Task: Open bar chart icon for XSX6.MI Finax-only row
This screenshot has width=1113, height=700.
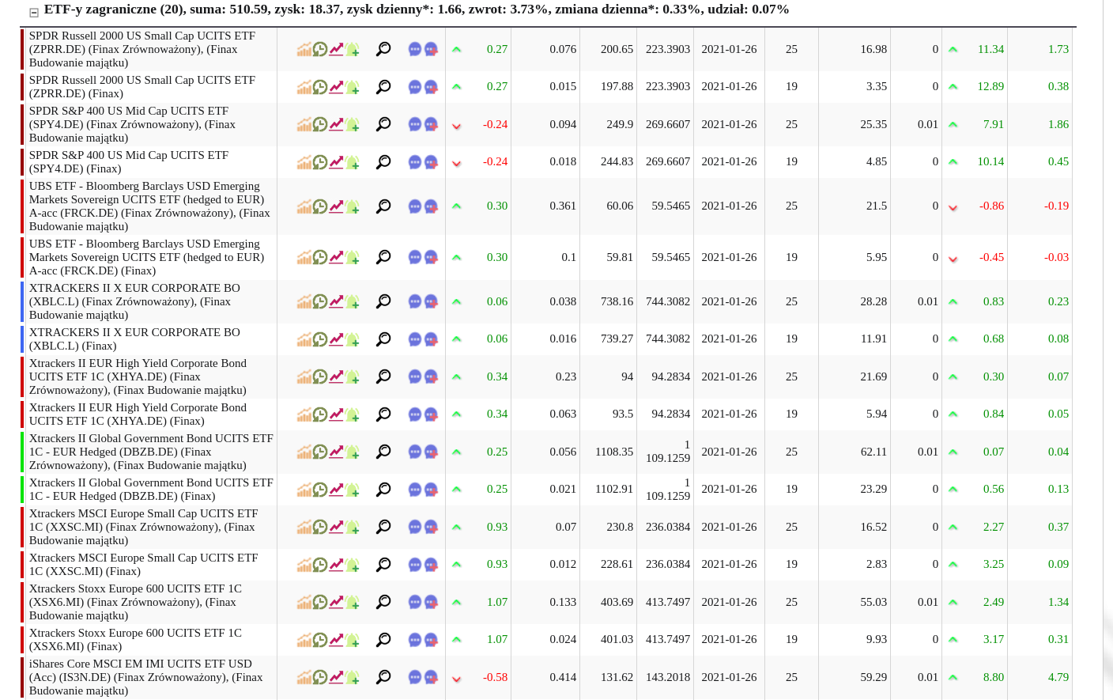Action: [x=304, y=640]
